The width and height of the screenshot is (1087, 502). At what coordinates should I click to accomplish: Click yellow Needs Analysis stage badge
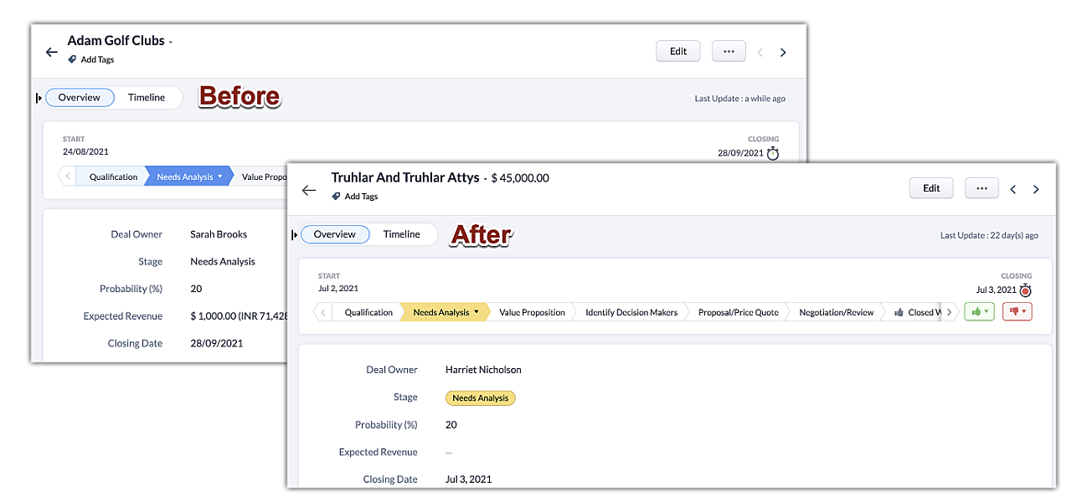pos(480,398)
